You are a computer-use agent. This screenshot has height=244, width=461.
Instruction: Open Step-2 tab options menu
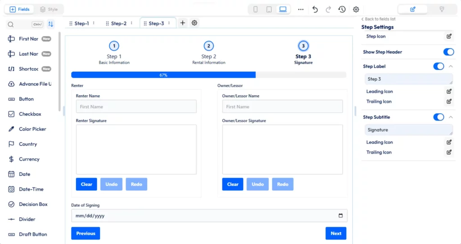131,23
